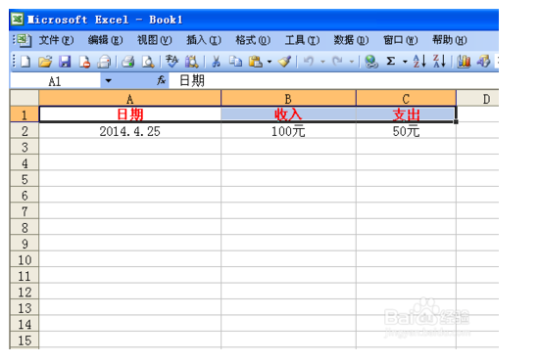The image size is (539, 363).
Task: Click the AutoSum sigma icon
Action: pos(390,62)
